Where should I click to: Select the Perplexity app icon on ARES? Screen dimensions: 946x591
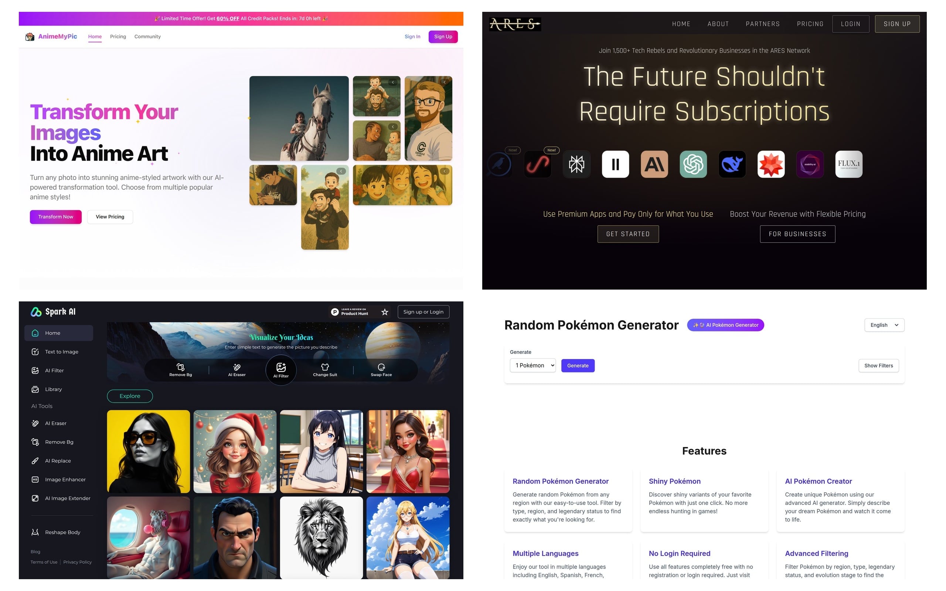(x=576, y=164)
